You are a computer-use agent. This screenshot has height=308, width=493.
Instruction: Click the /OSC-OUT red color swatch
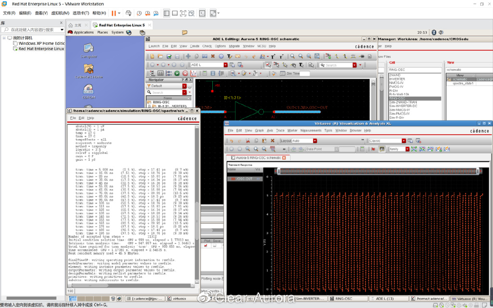tap(233, 179)
